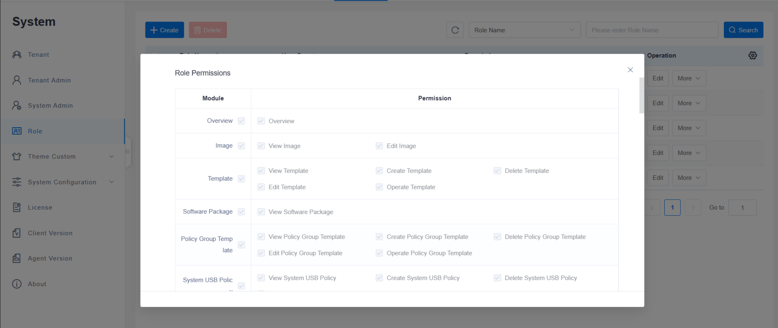Click the table column settings gear
This screenshot has width=778, height=328.
pos(752,55)
